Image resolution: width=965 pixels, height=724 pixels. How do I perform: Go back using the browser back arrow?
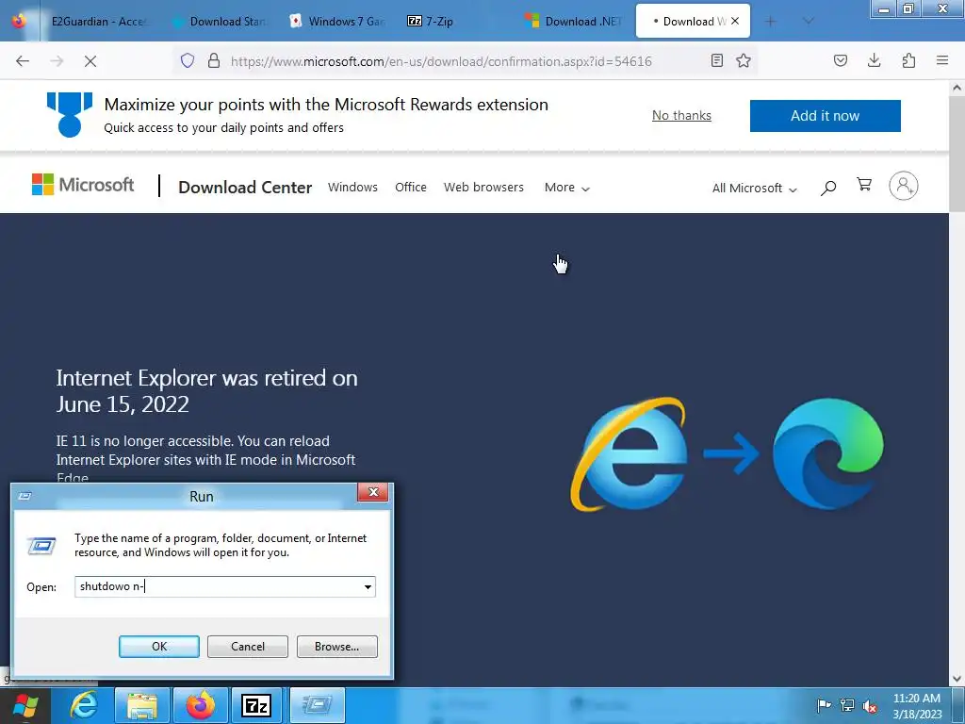[23, 61]
